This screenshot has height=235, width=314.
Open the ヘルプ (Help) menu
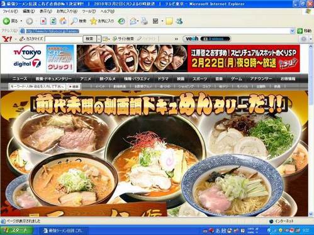107,11
